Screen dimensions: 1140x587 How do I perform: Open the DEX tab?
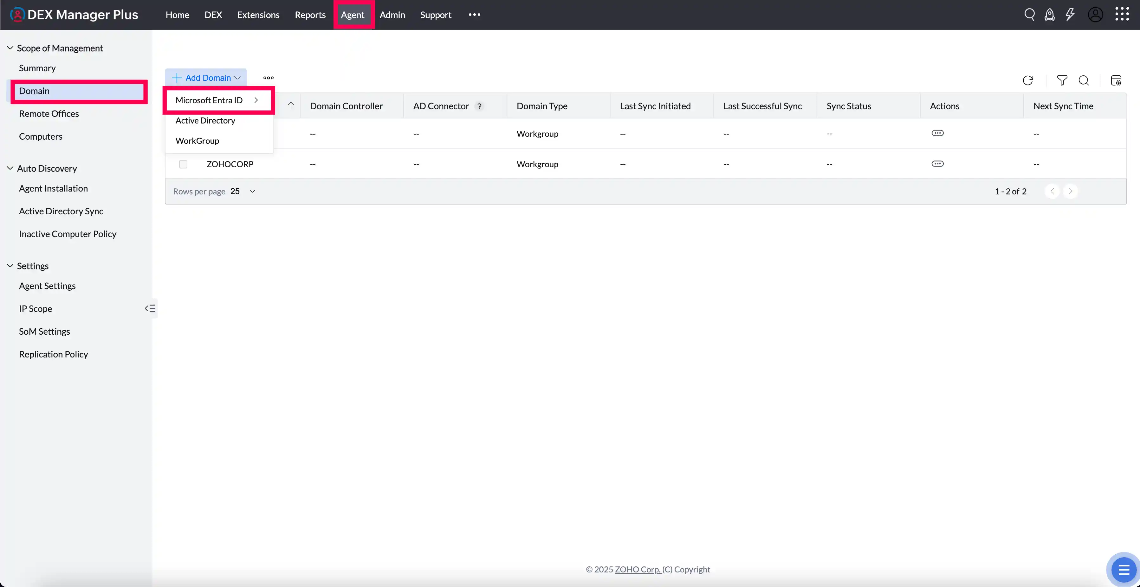[213, 15]
